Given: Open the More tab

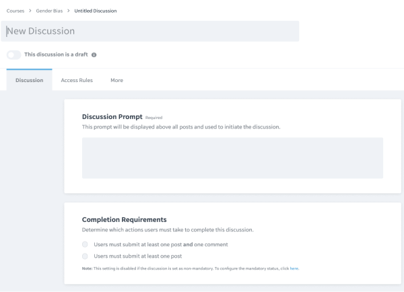Looking at the screenshot, I should [x=116, y=80].
